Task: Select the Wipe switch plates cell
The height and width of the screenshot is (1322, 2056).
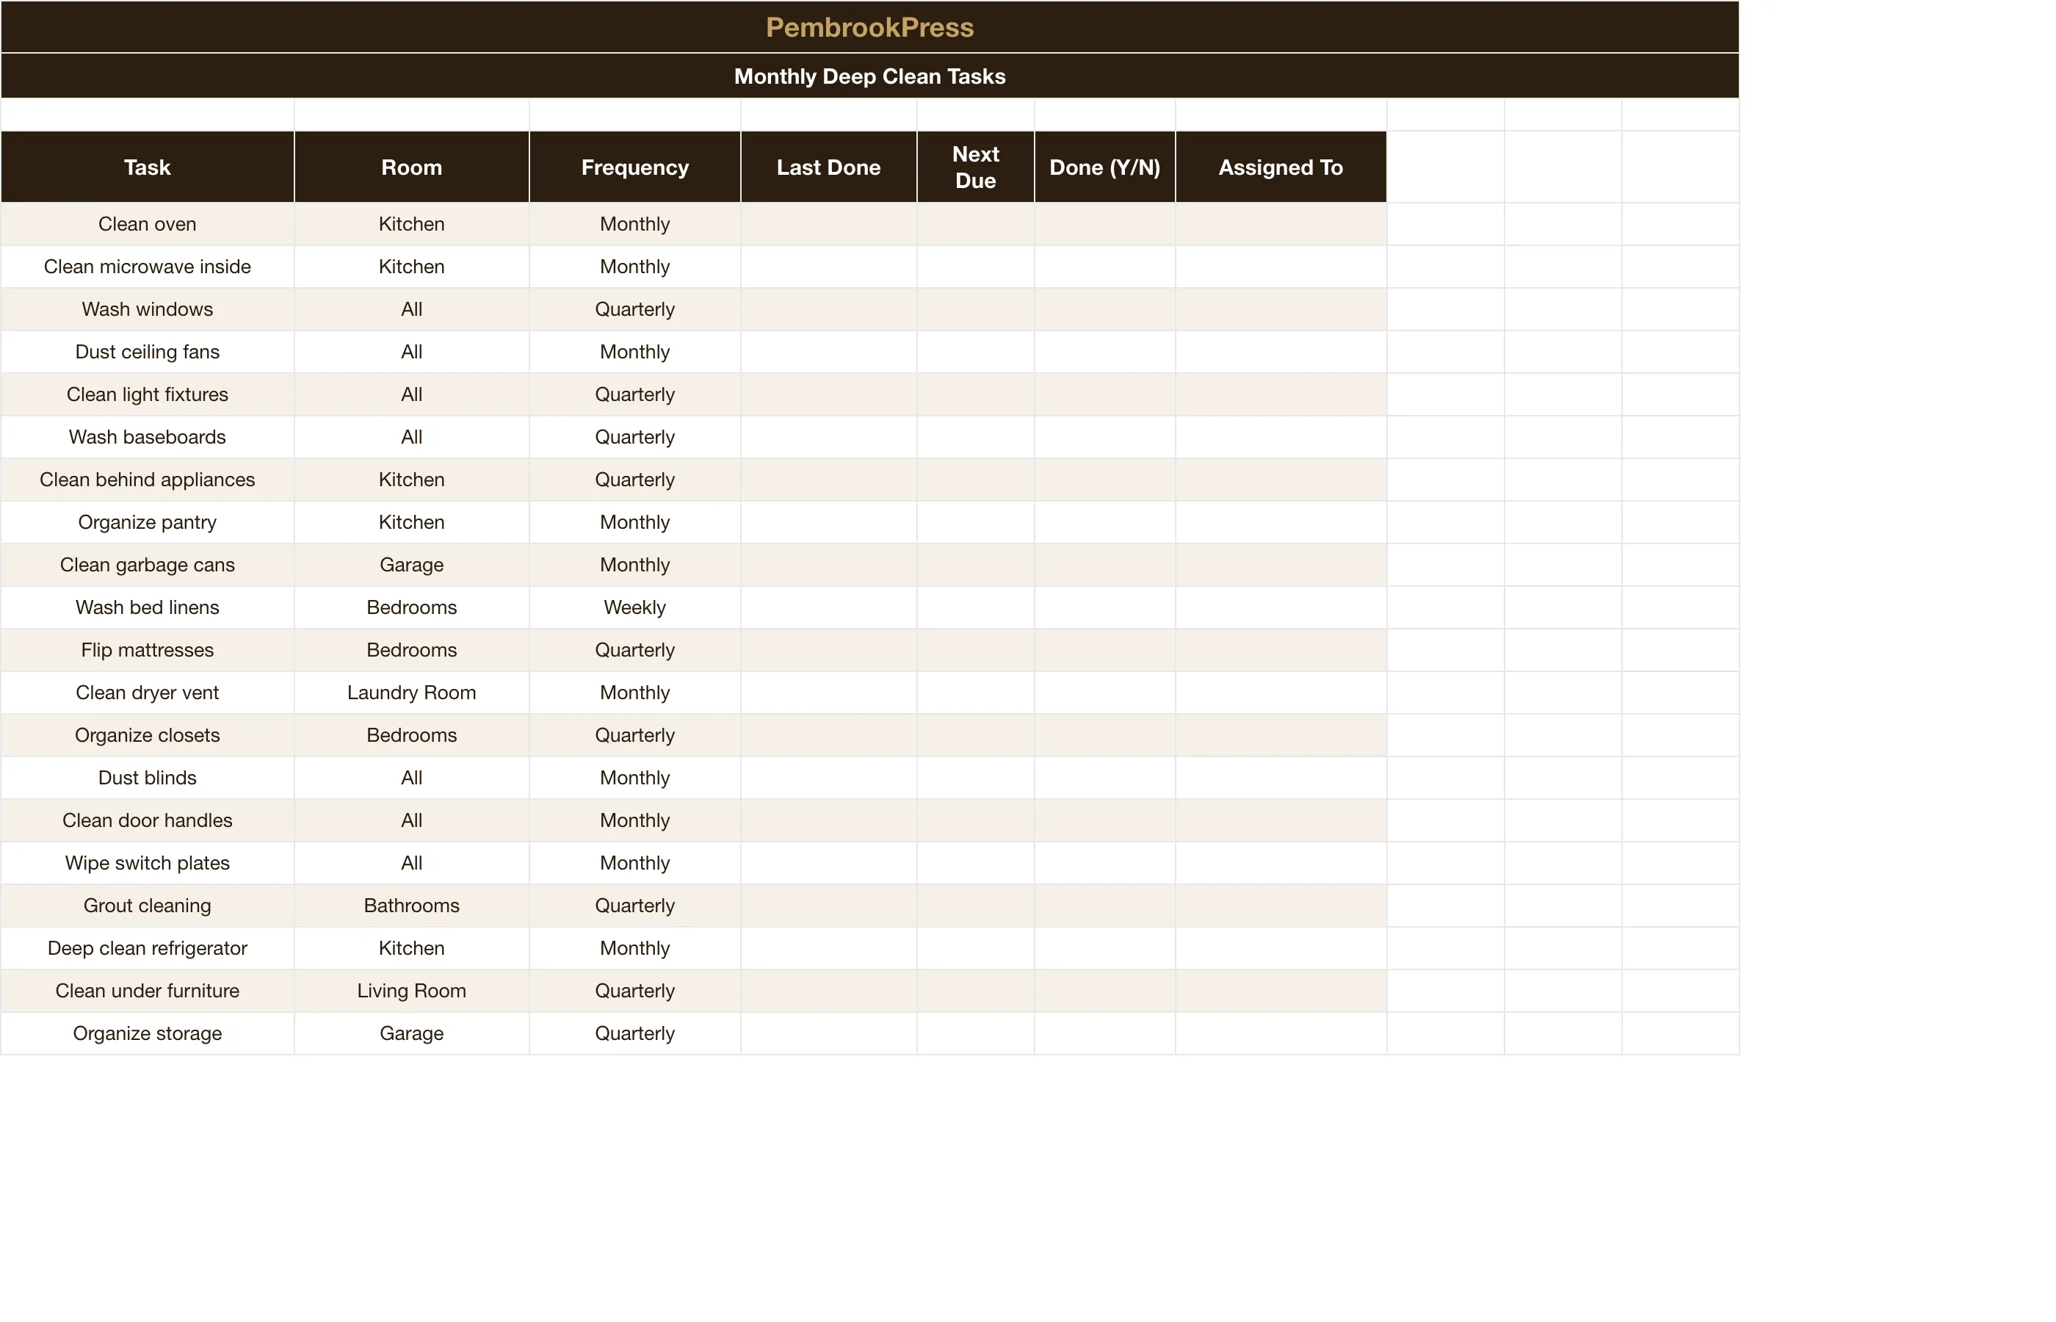Action: (x=148, y=863)
